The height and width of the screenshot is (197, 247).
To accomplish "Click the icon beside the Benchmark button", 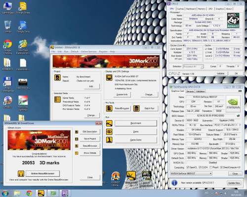I will tap(109, 123).
